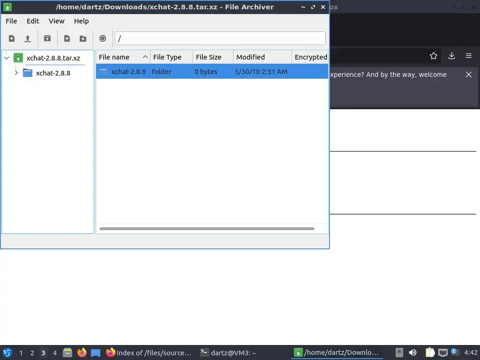Sort by the File name column
480x360 pixels.
click(x=123, y=57)
